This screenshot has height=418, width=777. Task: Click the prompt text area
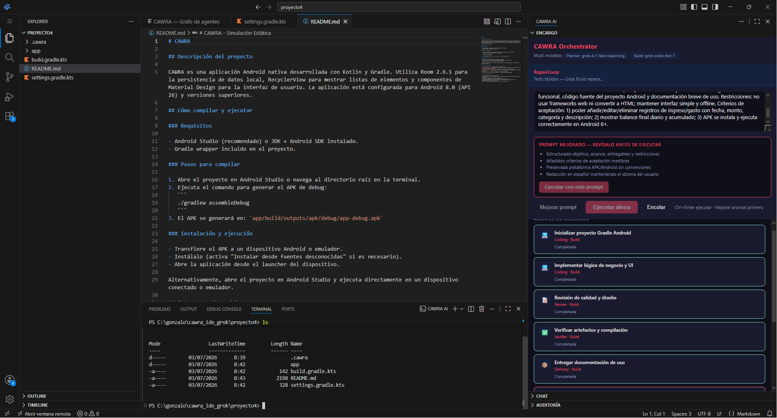coord(649,111)
